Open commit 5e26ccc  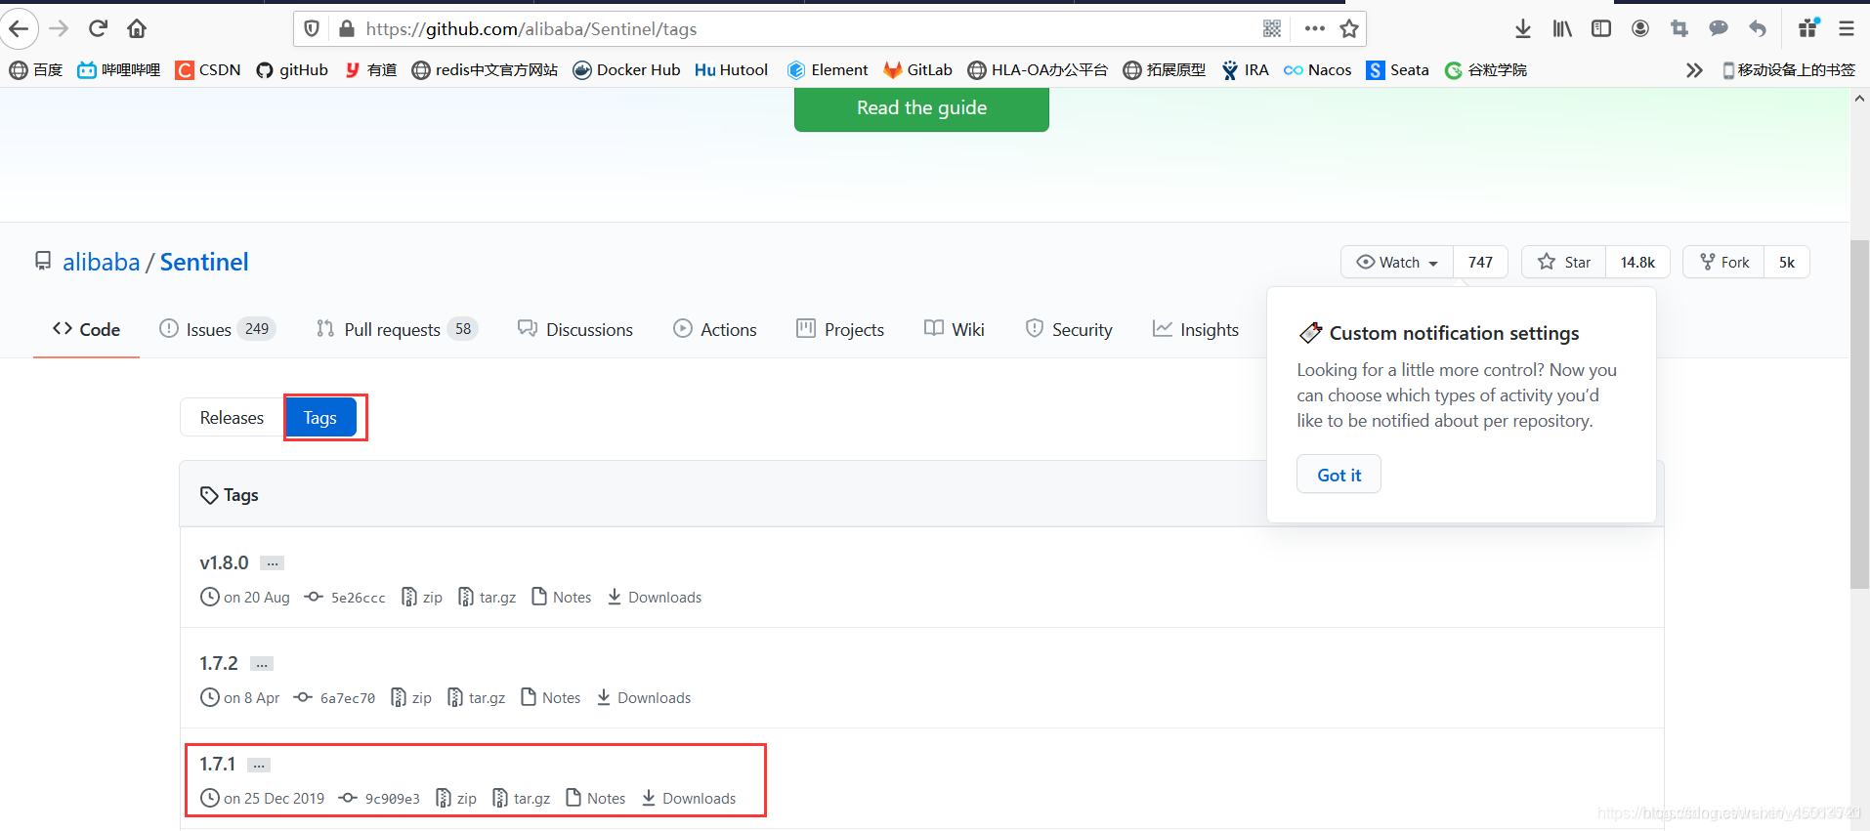pos(345,598)
